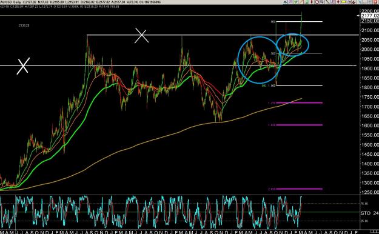Click the L-shaped toolbar icon
The width and height of the screenshot is (379, 234).
[x=322, y=2]
